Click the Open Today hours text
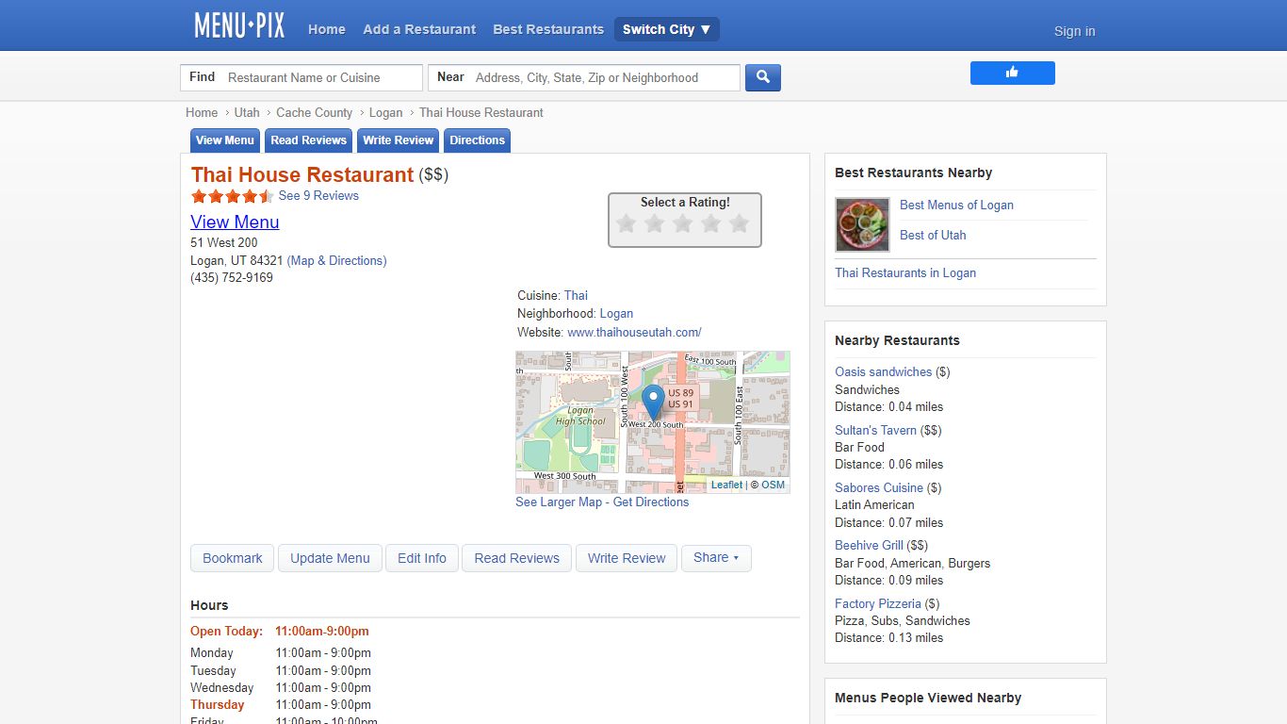Screen dimensions: 1287x724 point(280,632)
